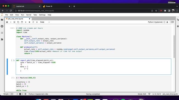Click the red recording extension icon
179x100 pixels.
coord(161,11)
